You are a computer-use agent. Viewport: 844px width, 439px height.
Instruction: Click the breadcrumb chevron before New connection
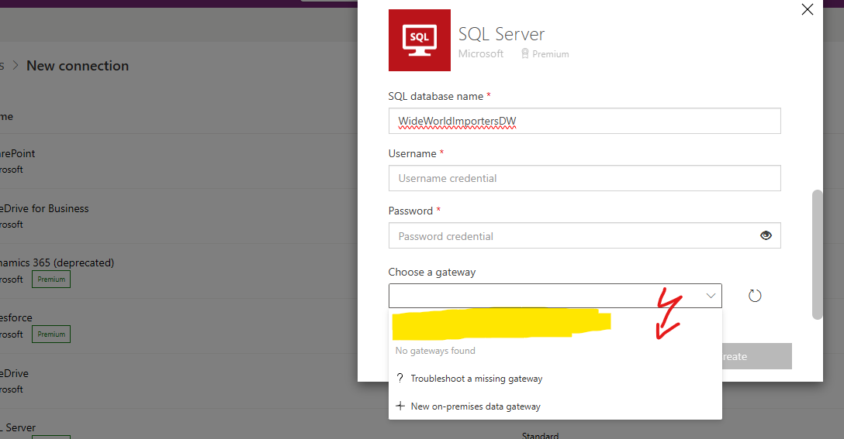(16, 66)
